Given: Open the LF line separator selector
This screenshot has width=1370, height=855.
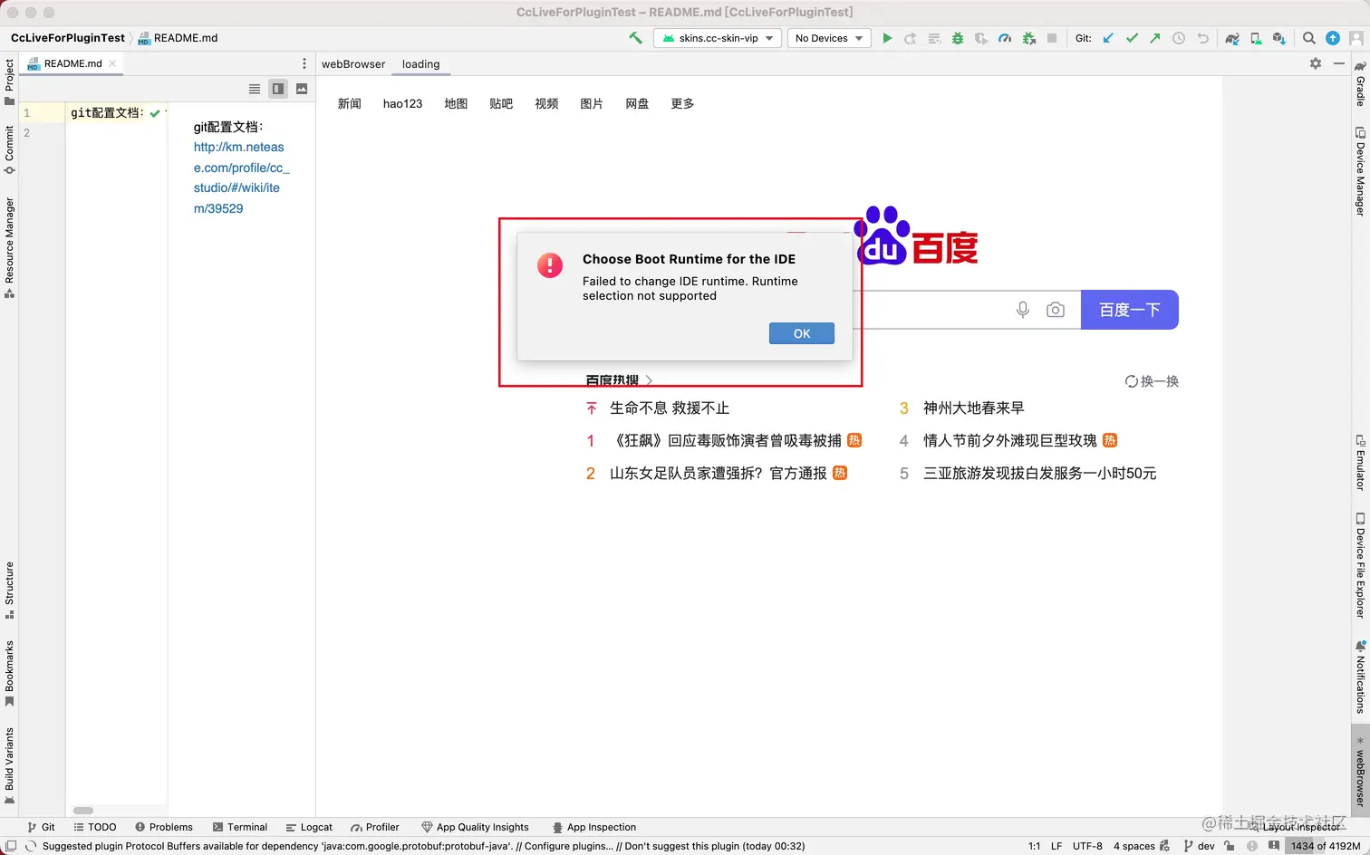Looking at the screenshot, I should coord(1056,846).
